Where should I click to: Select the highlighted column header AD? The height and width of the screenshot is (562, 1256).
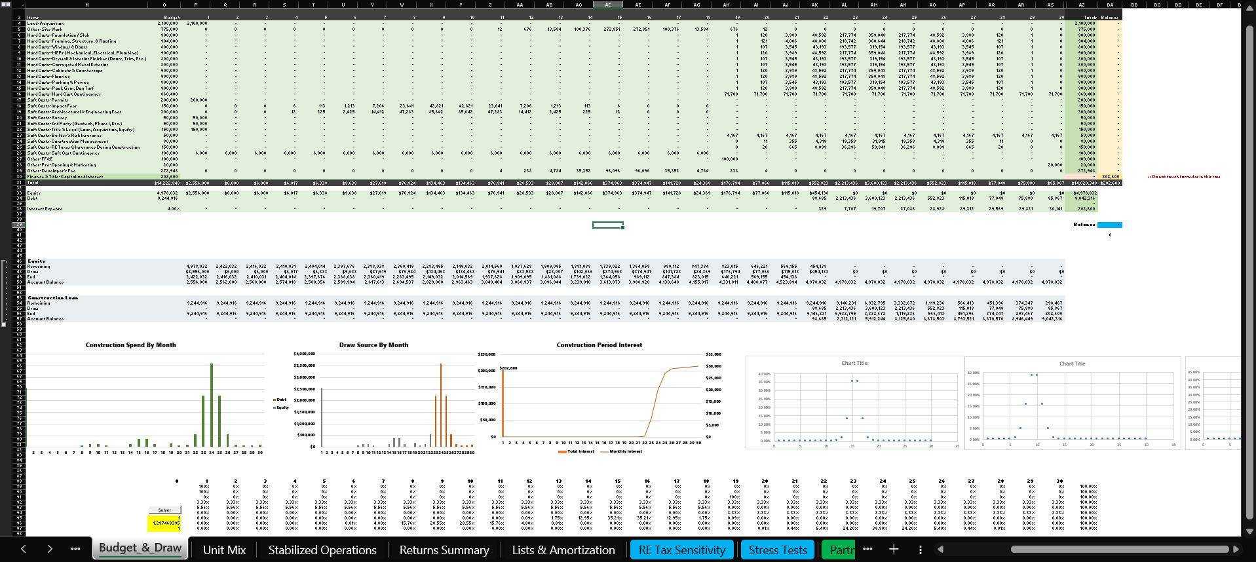(x=608, y=5)
